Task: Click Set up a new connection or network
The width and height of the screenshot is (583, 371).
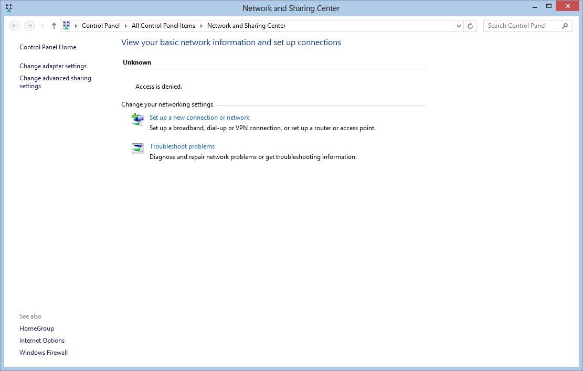Action: click(199, 118)
